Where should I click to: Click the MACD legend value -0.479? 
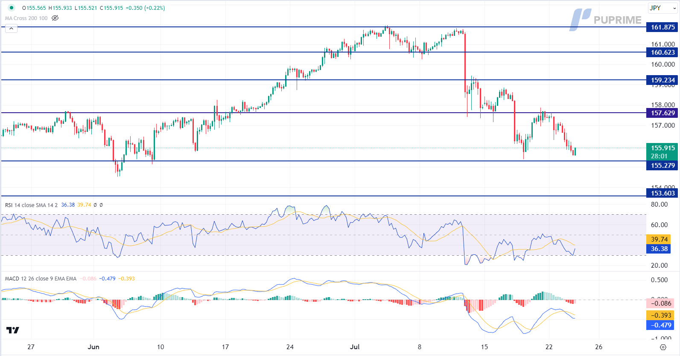(107, 278)
